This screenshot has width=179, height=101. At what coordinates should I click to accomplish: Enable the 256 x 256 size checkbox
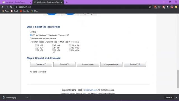coord(70,50)
